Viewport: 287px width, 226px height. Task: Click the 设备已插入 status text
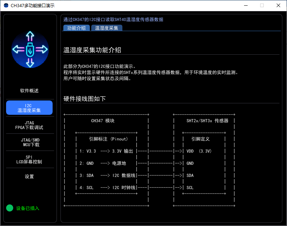tap(28, 208)
